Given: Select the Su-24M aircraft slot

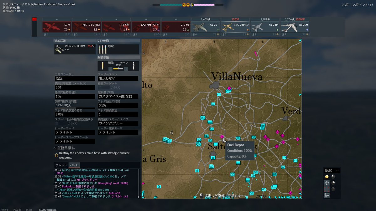Looking at the screenshot, I should pos(265,27).
